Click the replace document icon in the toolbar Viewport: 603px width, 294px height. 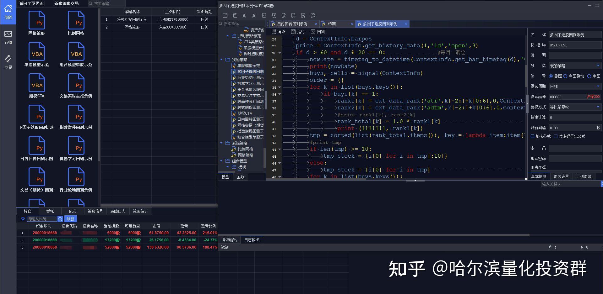pos(293,15)
